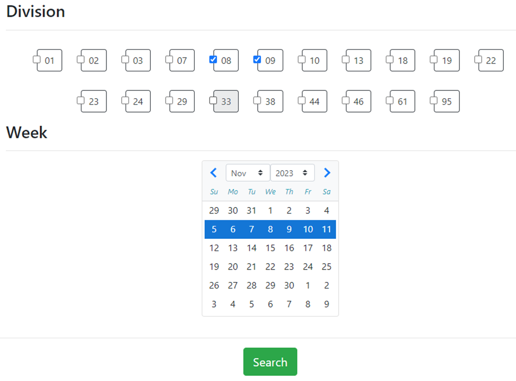516x381 pixels.
Task: Open the Nov month dropdown
Action: tap(248, 173)
